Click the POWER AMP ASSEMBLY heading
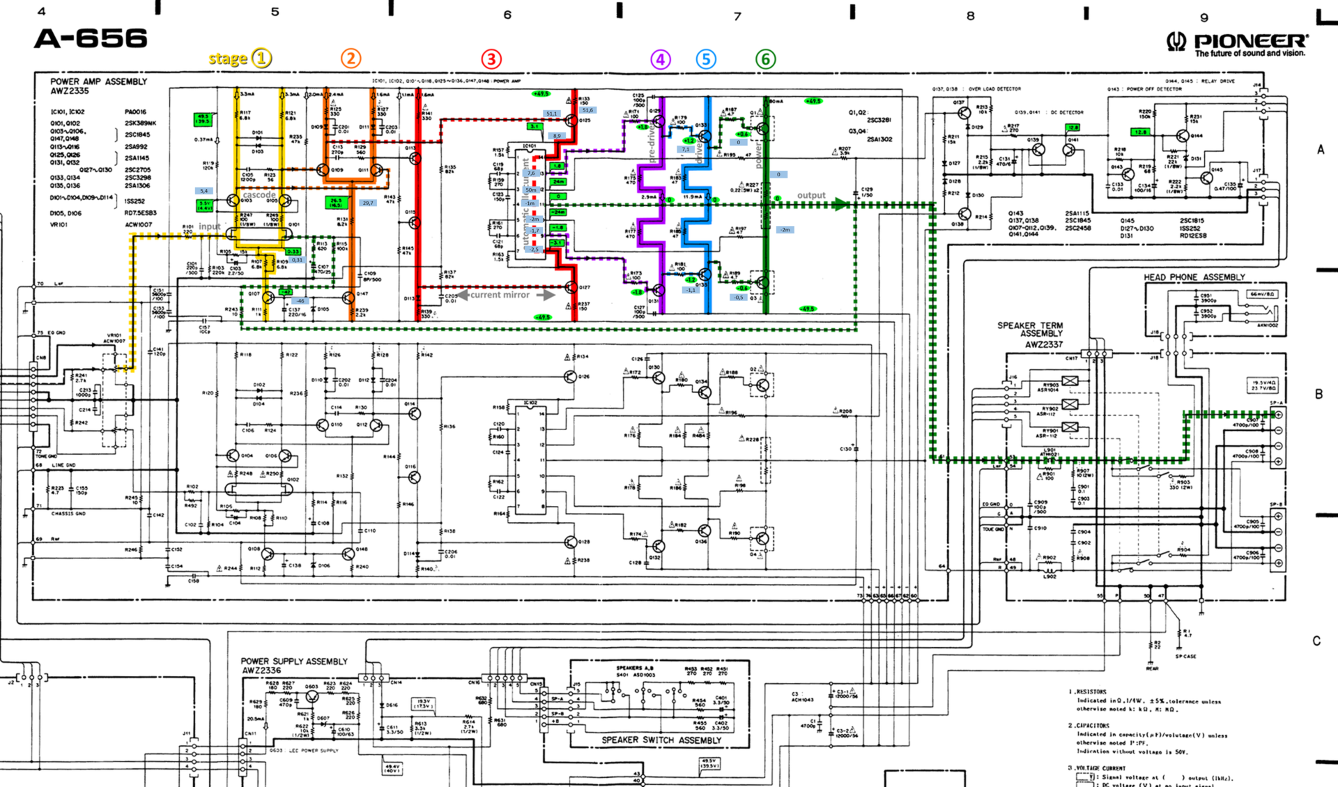 click(x=98, y=82)
